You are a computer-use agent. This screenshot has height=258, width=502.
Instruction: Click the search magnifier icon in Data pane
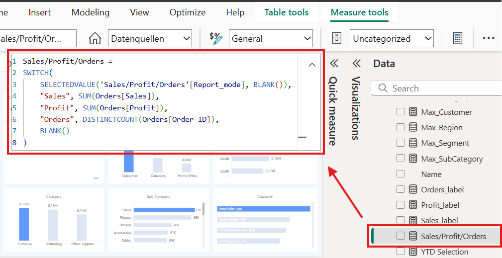point(383,88)
